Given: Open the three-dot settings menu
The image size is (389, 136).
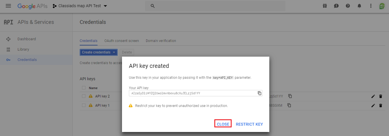Looking at the screenshot, I should pos(371,6).
